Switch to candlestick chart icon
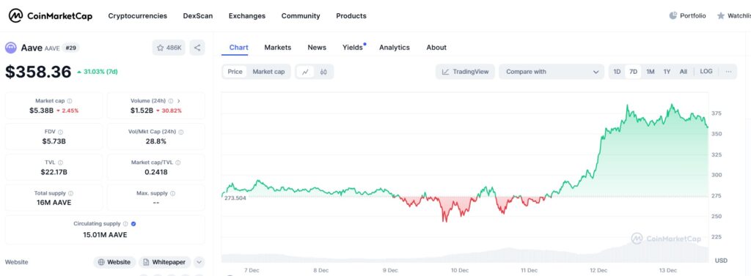 (x=323, y=72)
